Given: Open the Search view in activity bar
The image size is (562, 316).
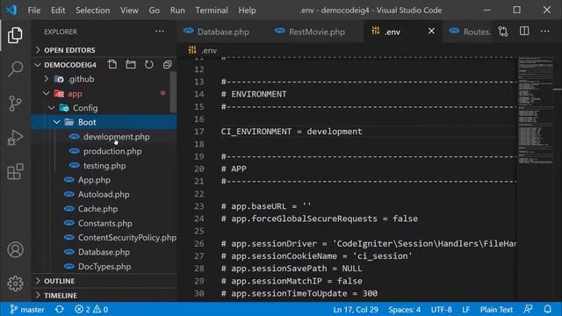Looking at the screenshot, I should tap(15, 68).
